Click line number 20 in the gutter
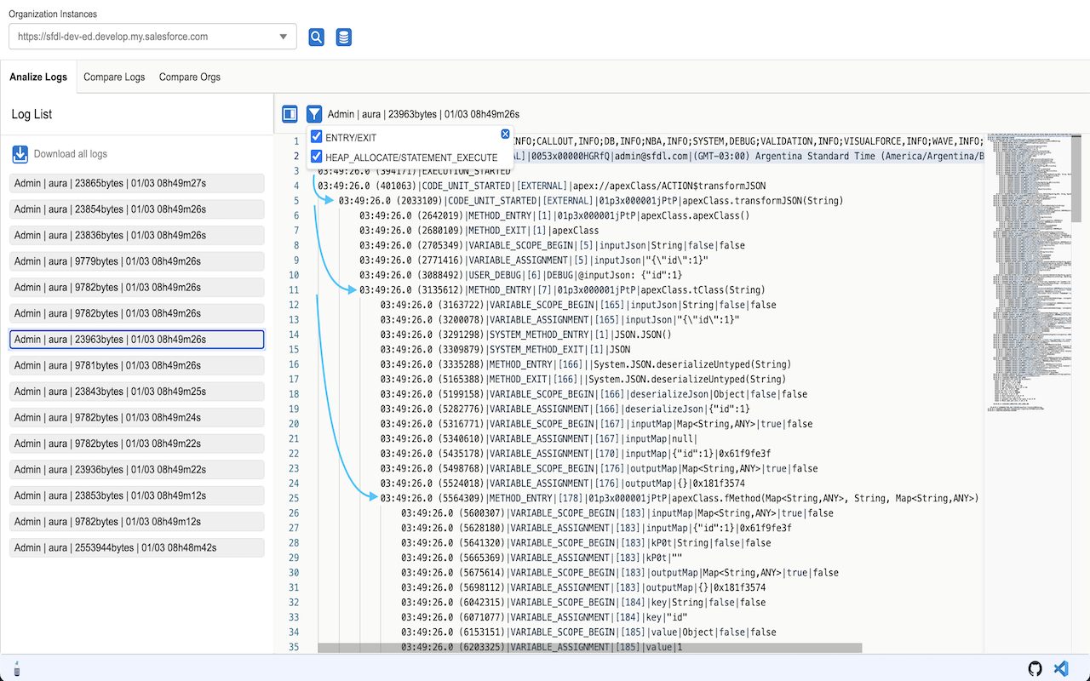 click(294, 424)
